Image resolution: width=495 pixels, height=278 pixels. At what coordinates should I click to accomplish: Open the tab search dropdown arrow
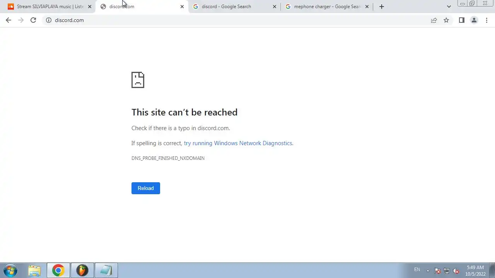coord(449,7)
